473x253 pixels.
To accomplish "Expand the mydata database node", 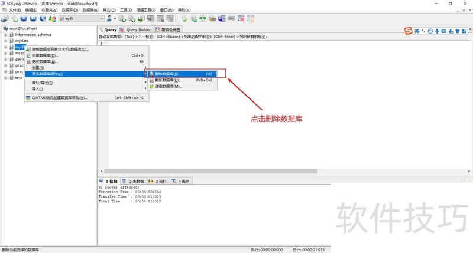I will 5,41.
